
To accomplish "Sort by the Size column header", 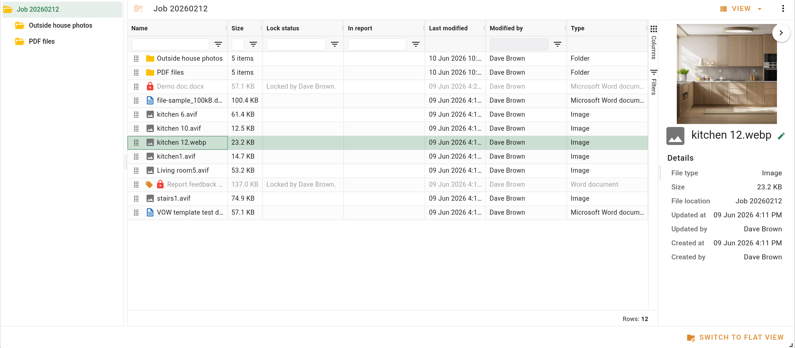I will click(237, 28).
